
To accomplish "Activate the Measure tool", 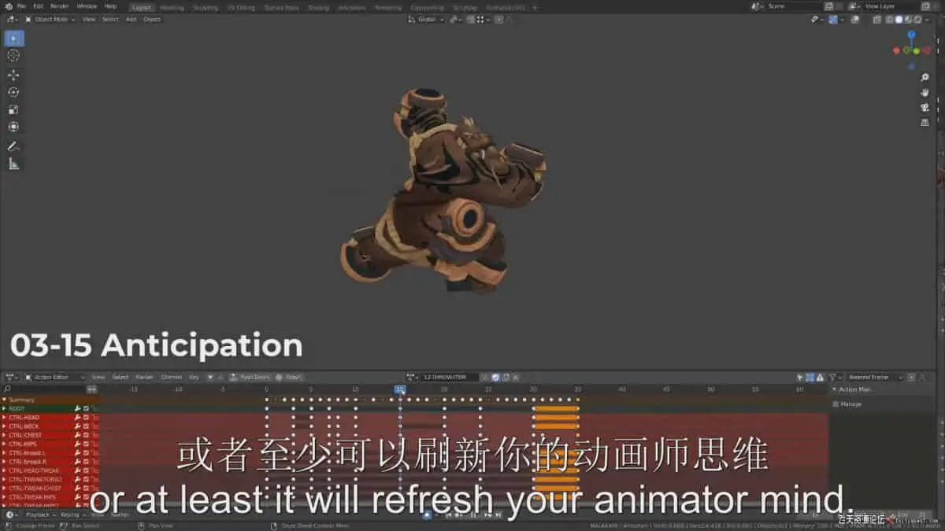I will 14,164.
